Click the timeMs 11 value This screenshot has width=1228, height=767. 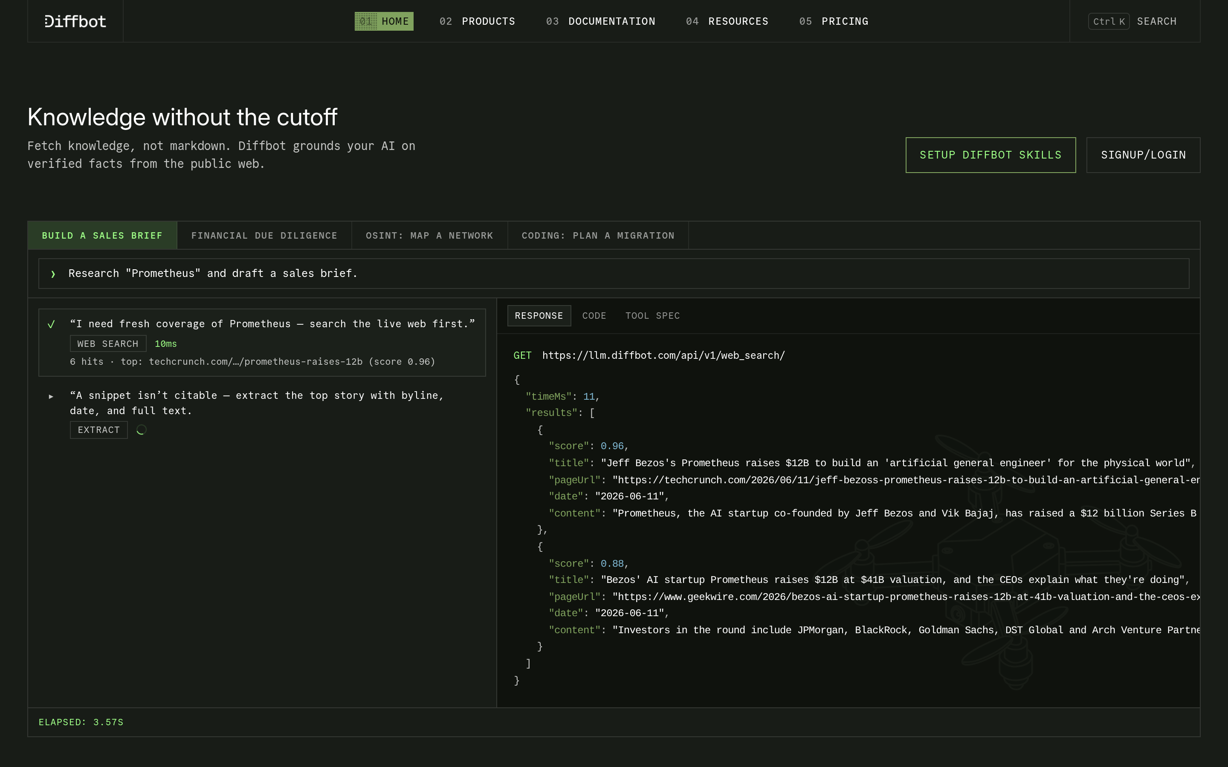[588, 396]
